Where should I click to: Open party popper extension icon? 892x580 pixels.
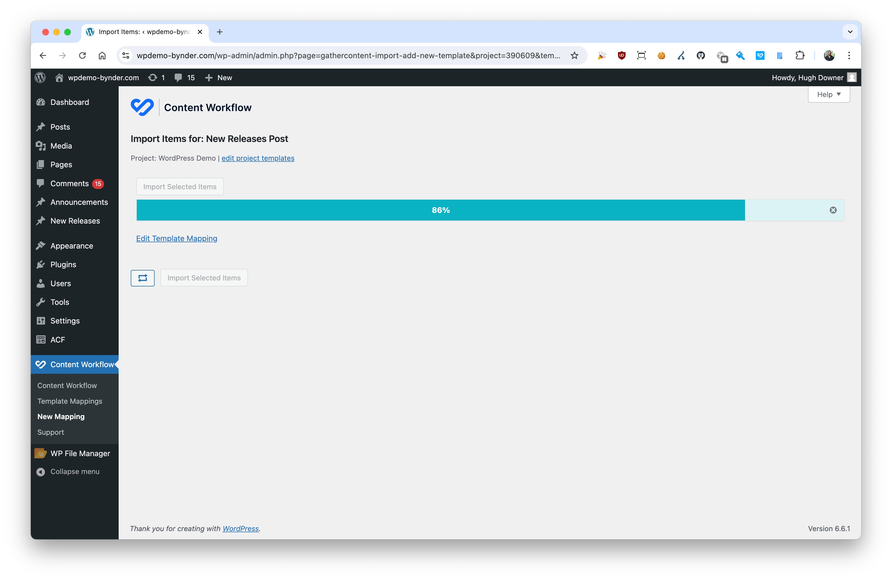click(x=601, y=55)
